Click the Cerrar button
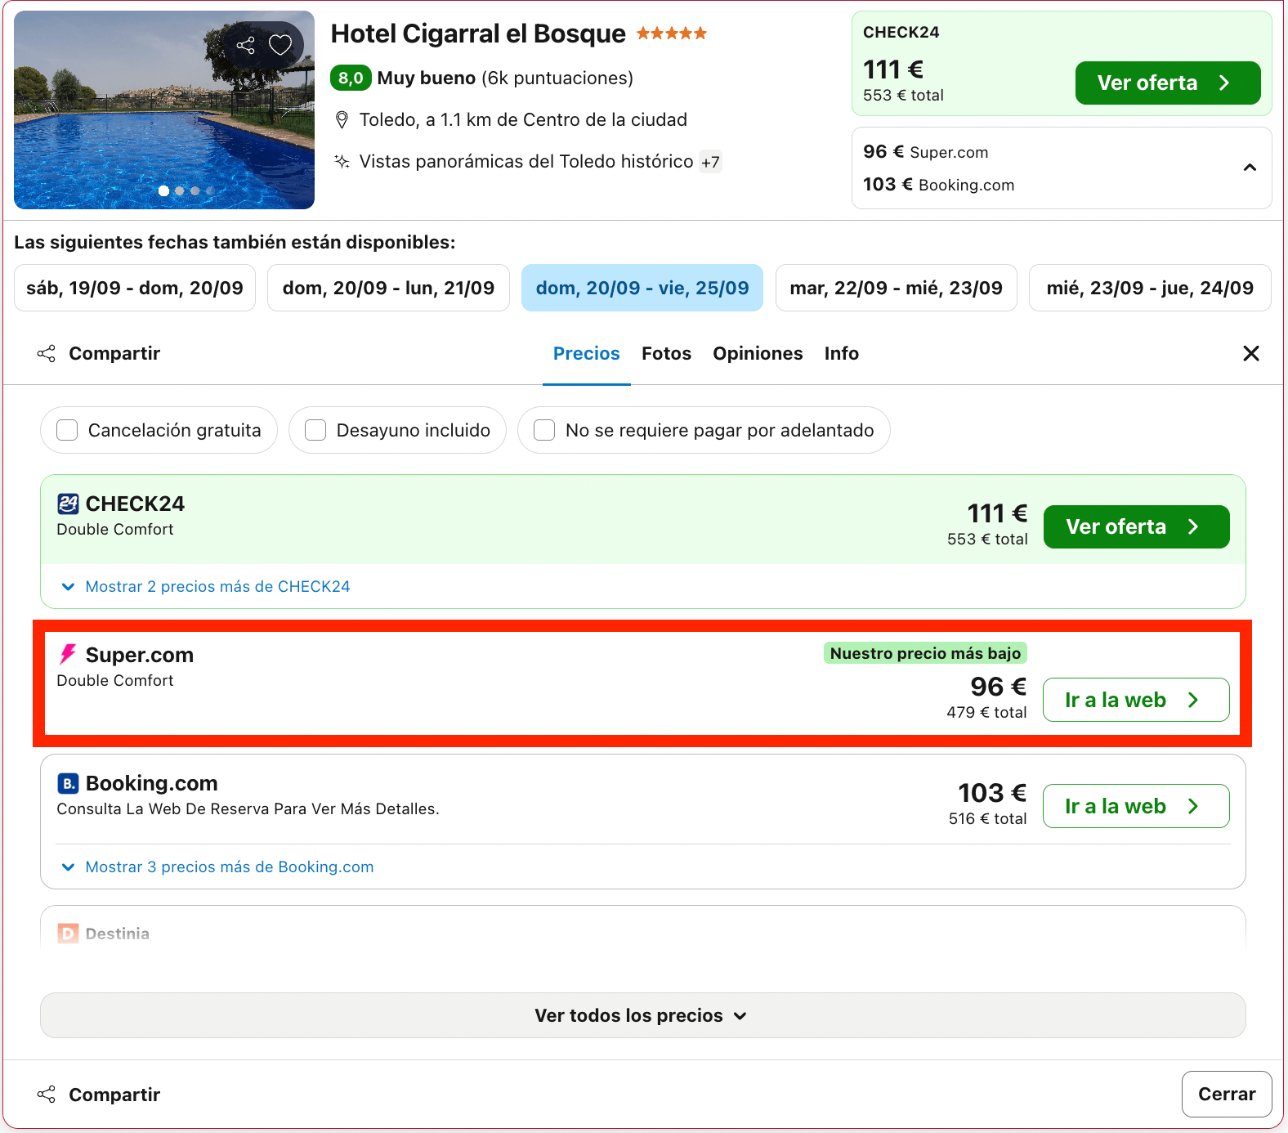This screenshot has height=1133, width=1288. (1227, 1094)
